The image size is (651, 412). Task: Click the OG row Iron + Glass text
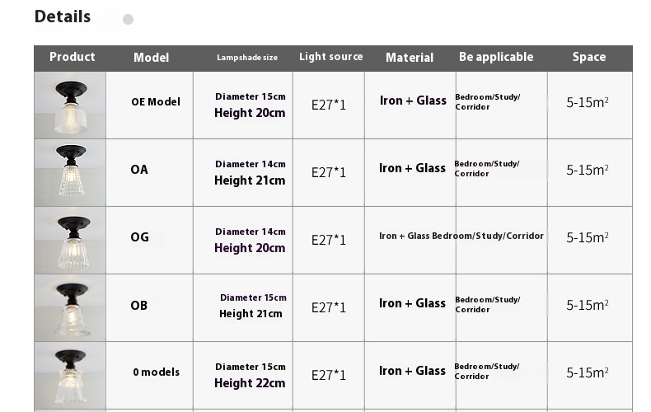[405, 236]
